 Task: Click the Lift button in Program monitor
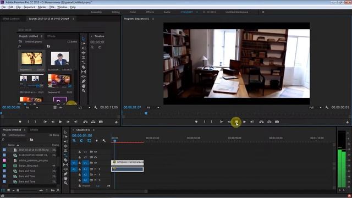click(261, 122)
